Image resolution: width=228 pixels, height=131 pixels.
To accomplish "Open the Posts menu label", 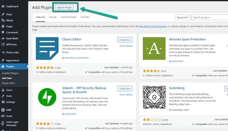I will click(x=9, y=14).
